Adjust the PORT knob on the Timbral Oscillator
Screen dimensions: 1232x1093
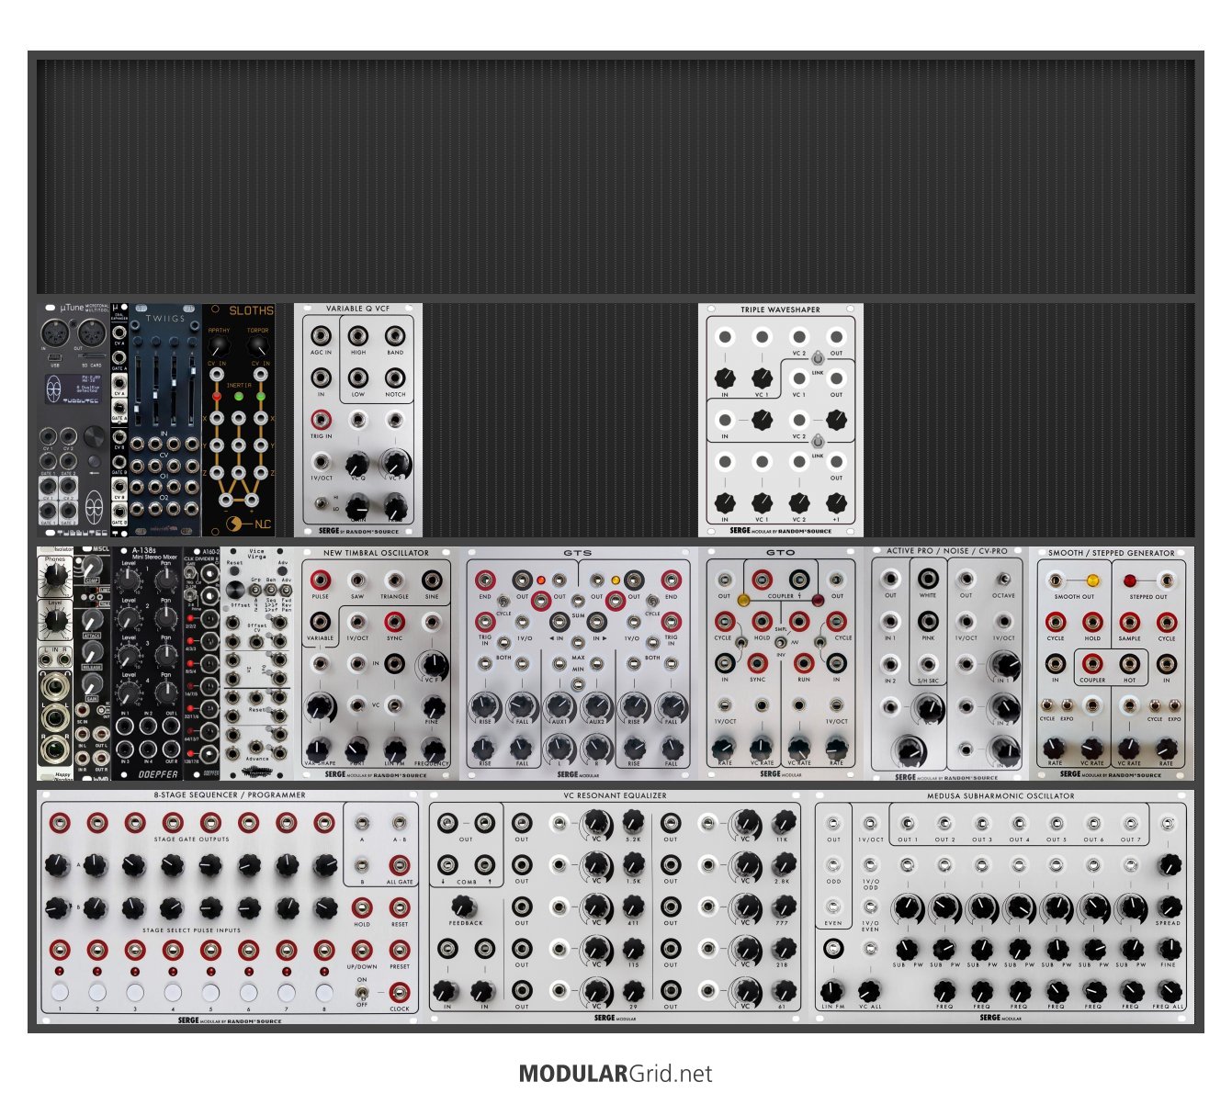[357, 748]
